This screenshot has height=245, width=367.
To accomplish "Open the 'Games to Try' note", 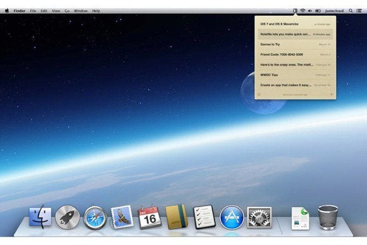I will tap(295, 44).
